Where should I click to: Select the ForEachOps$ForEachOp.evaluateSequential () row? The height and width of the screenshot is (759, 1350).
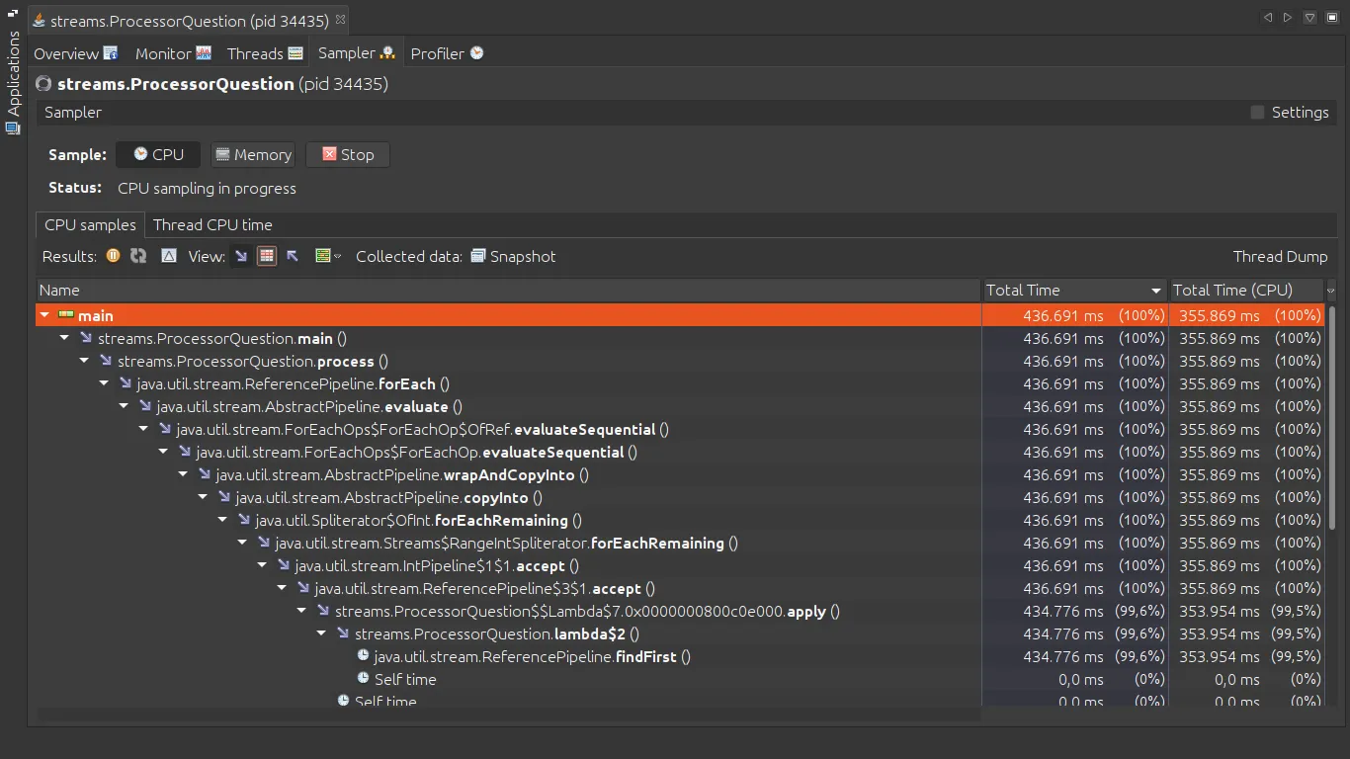coord(679,452)
